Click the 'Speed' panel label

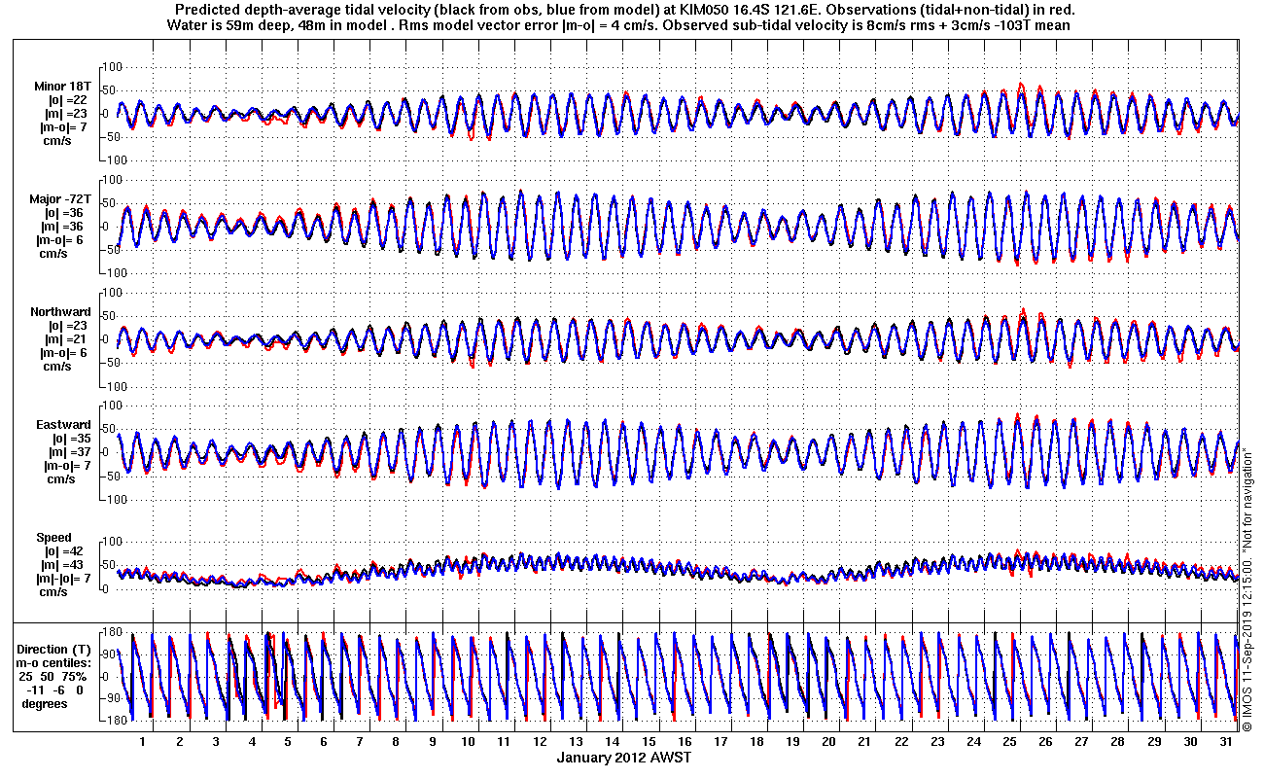coord(54,538)
